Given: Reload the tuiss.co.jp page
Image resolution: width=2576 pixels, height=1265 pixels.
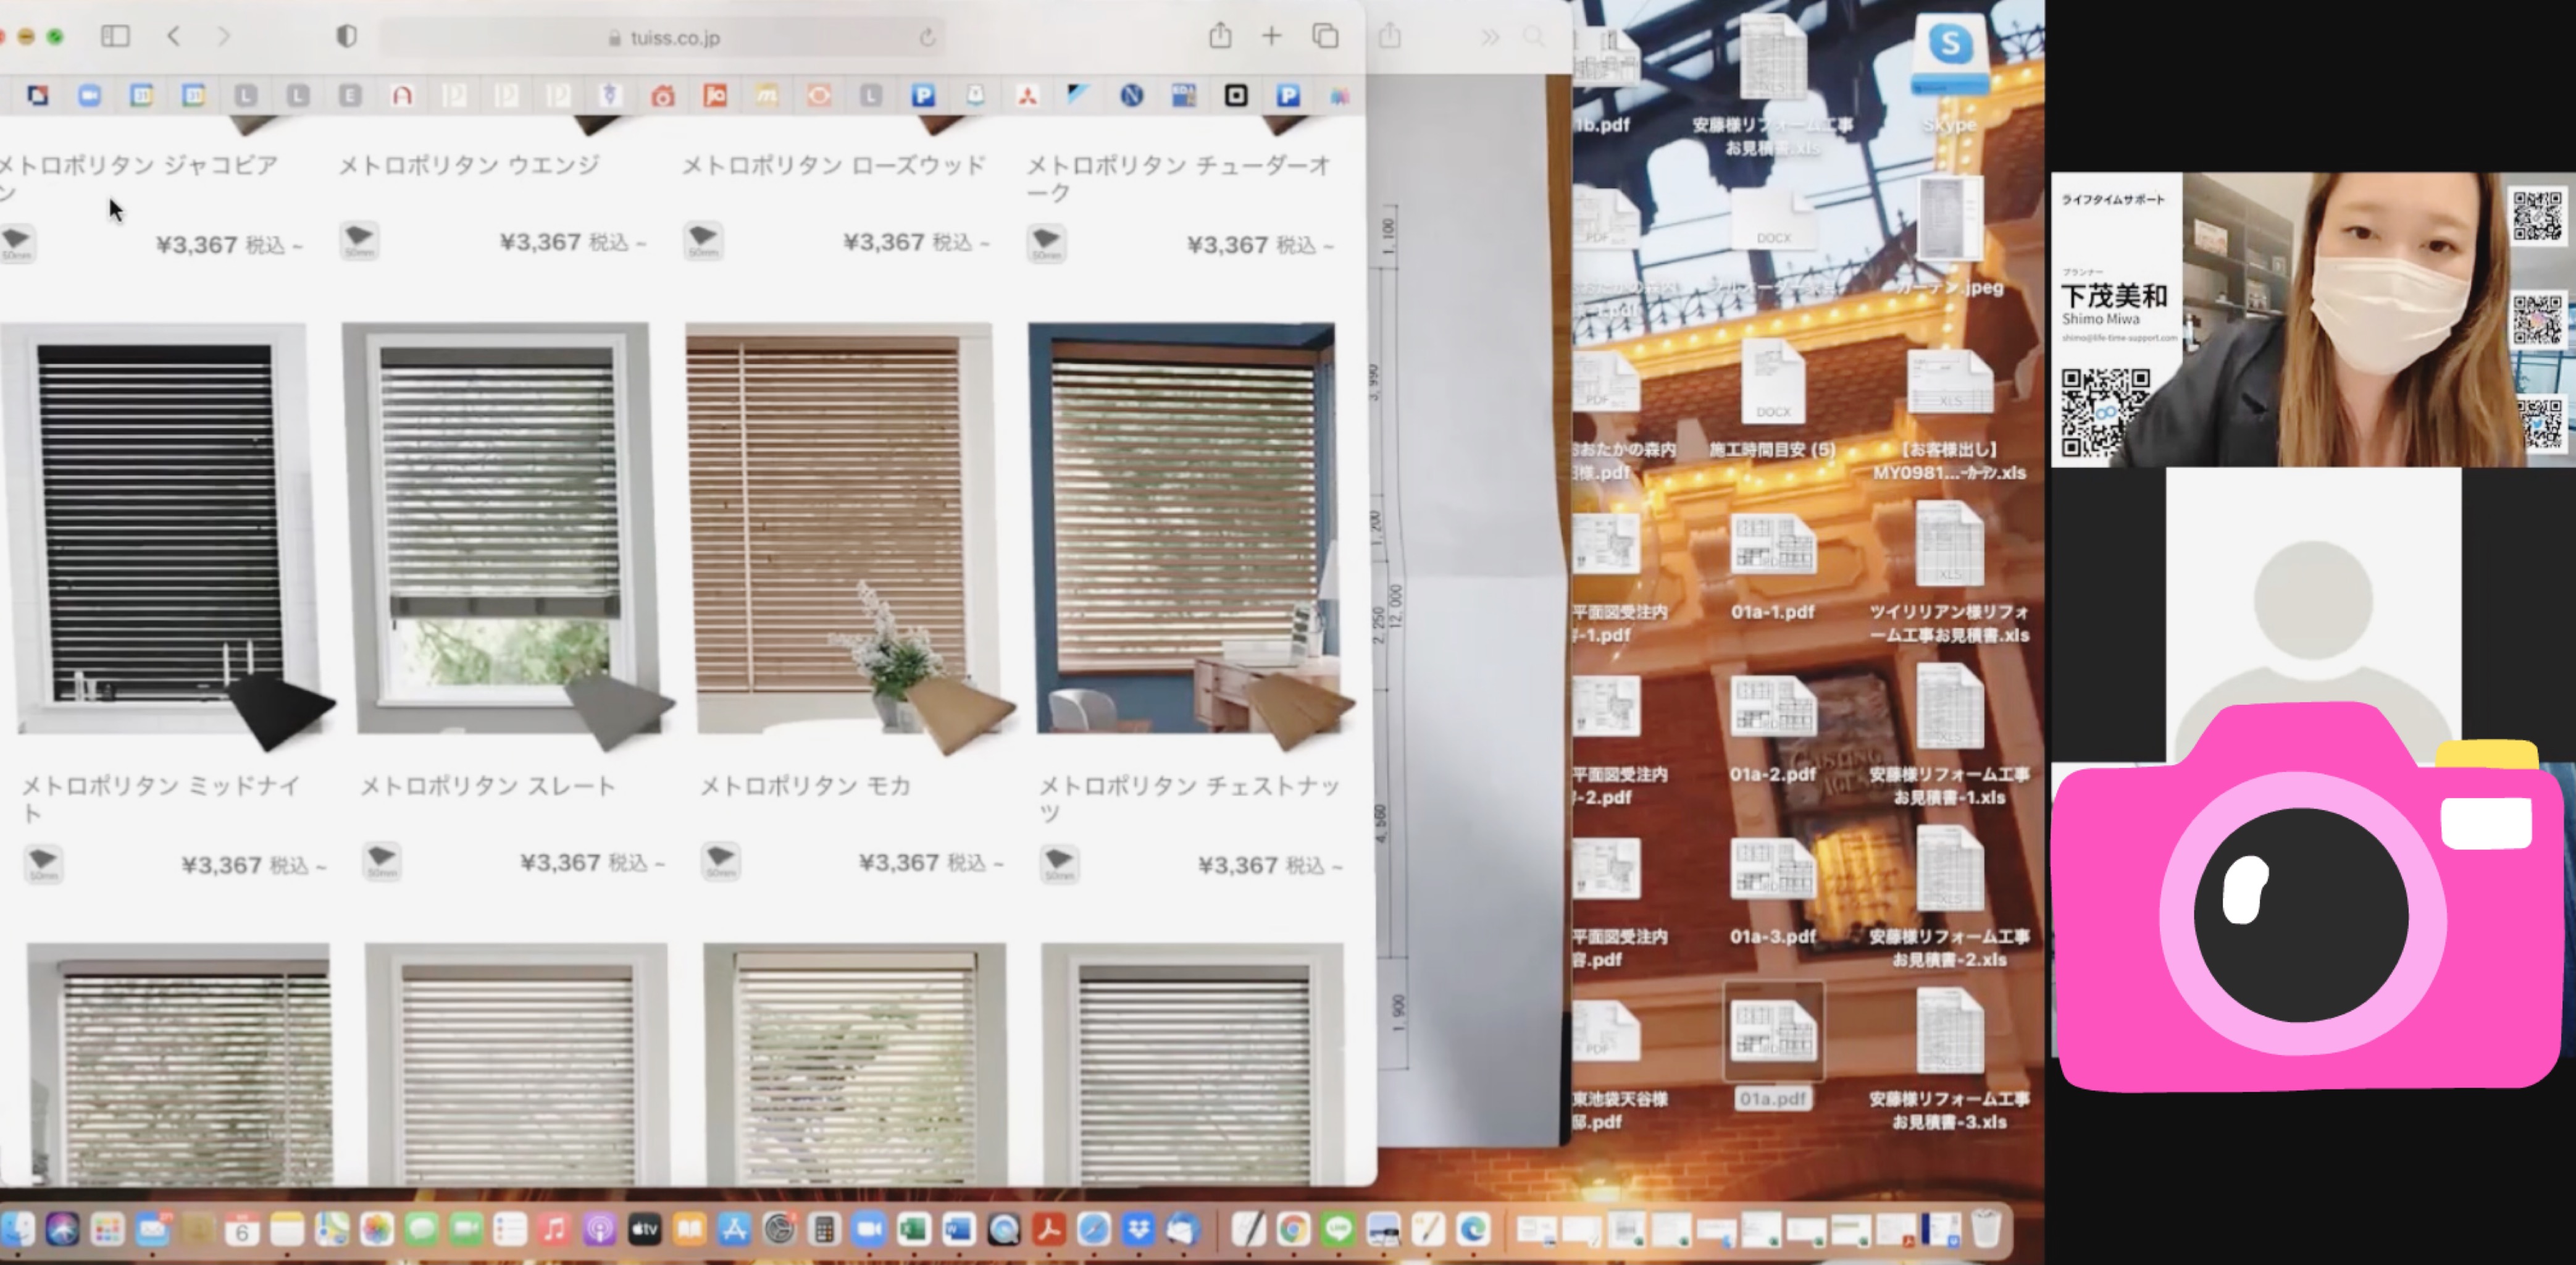Looking at the screenshot, I should pos(927,38).
